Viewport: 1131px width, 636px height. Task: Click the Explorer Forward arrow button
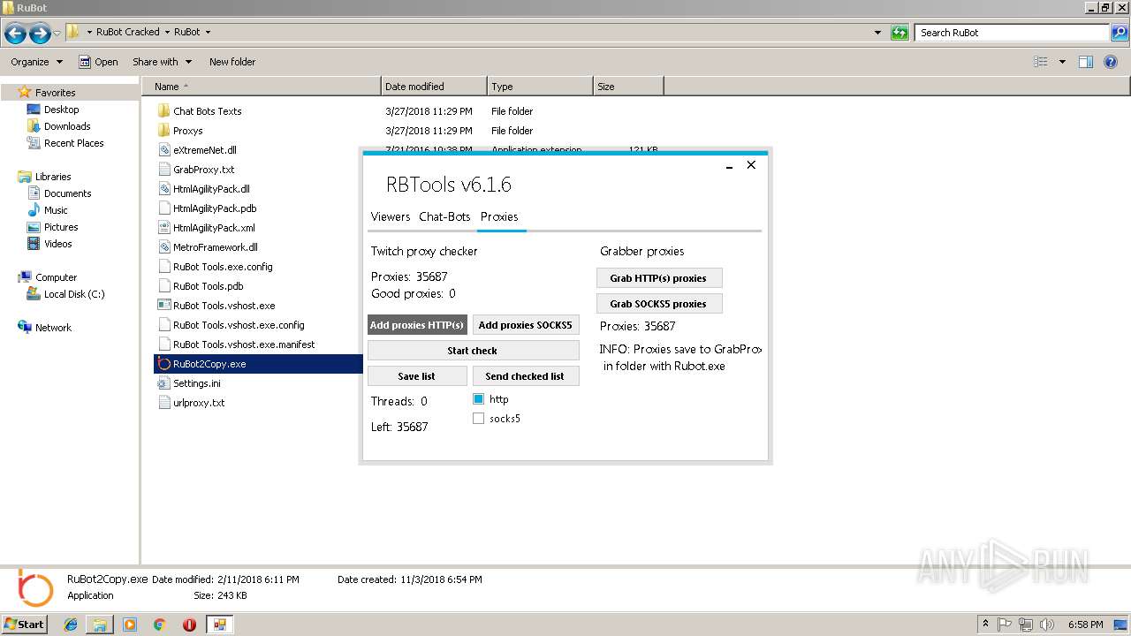pyautogui.click(x=40, y=34)
